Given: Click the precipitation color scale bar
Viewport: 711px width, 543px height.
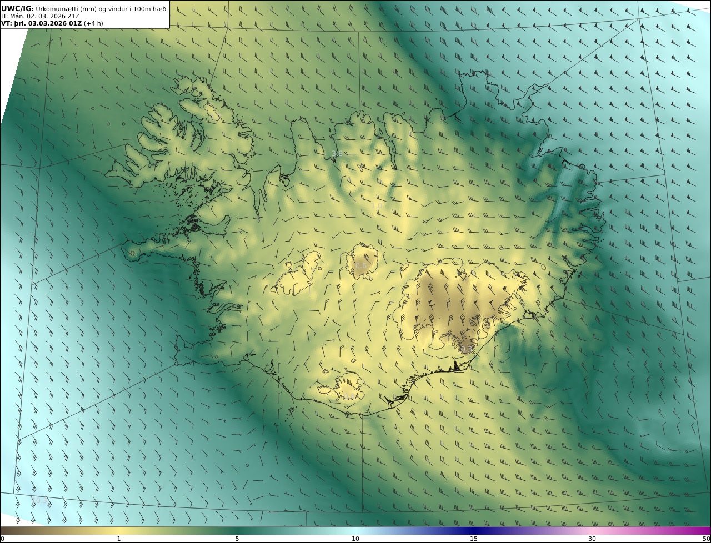Looking at the screenshot, I should (355, 530).
